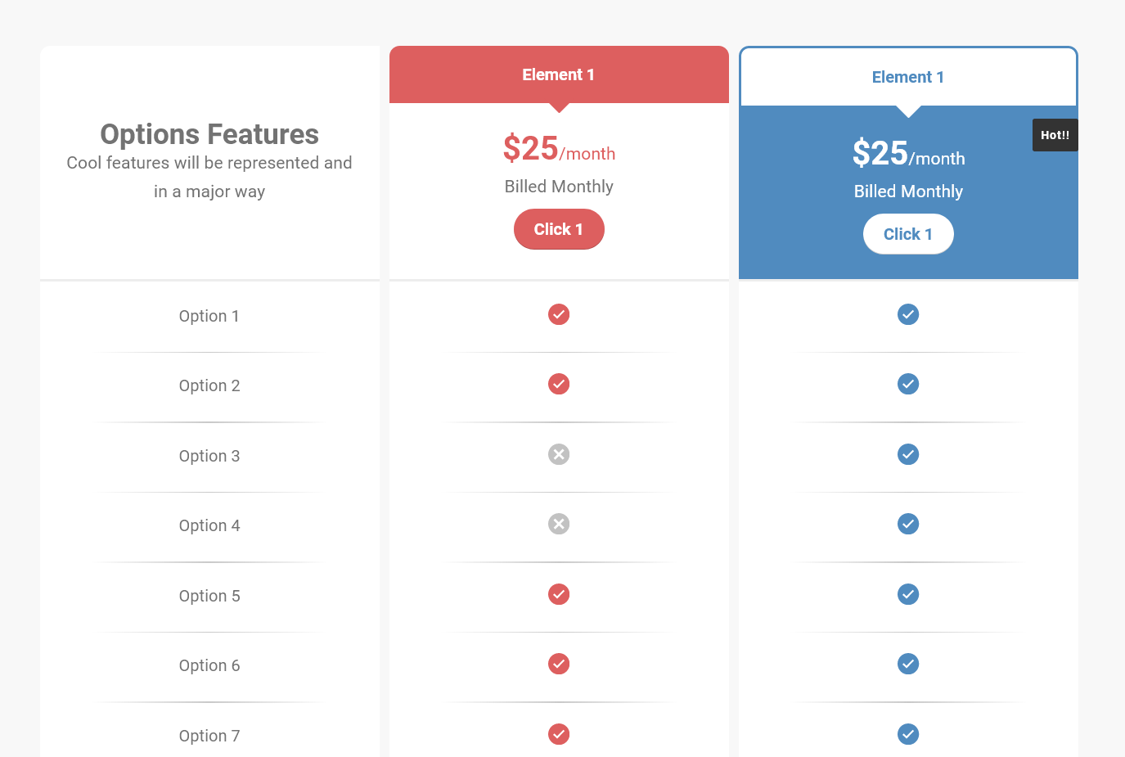Select the red Element 1 plan header

click(559, 74)
